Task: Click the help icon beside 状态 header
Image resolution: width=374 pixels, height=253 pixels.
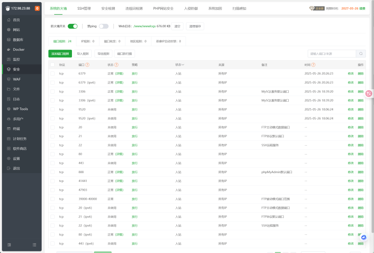Action: click(116, 65)
